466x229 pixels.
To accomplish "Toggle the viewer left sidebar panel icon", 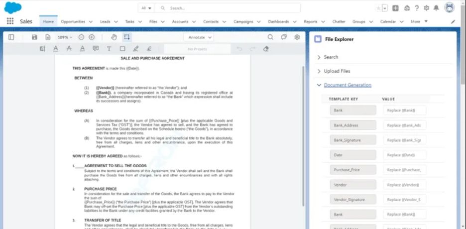I will coord(11,37).
